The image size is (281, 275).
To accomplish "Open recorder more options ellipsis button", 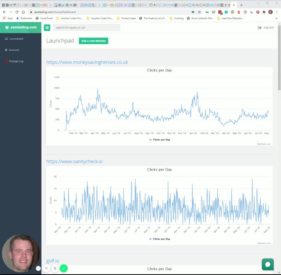I will coord(38,268).
